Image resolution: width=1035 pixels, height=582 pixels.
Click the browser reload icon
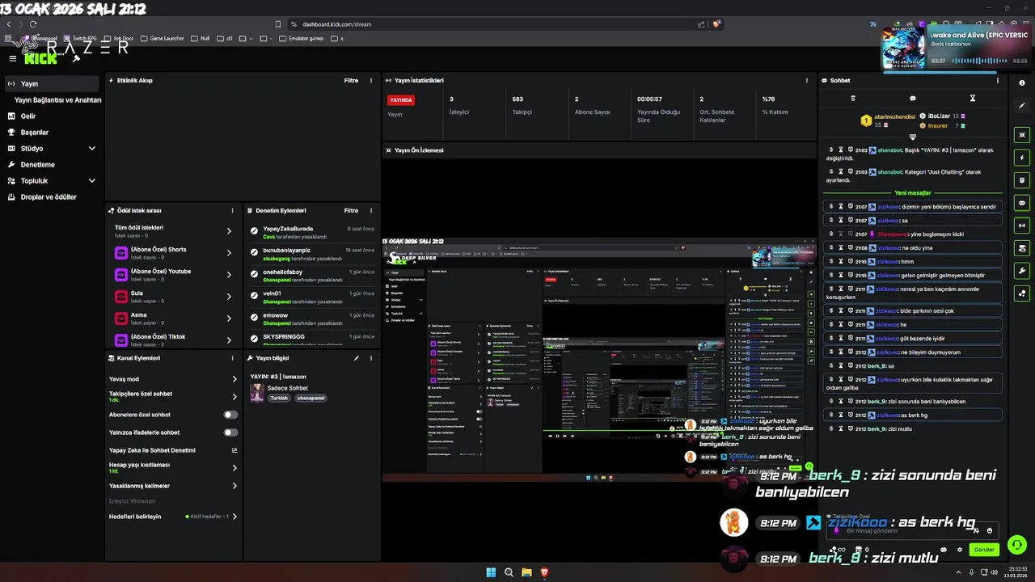pos(32,24)
